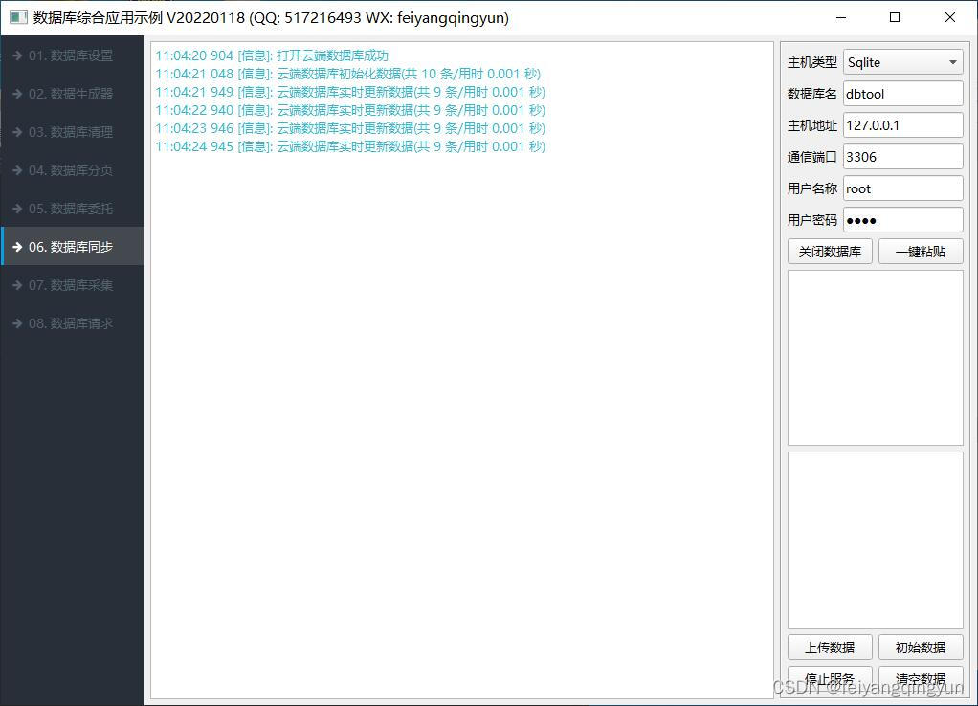
Task: Click 通信端口 field showing 3306
Action: tap(903, 157)
